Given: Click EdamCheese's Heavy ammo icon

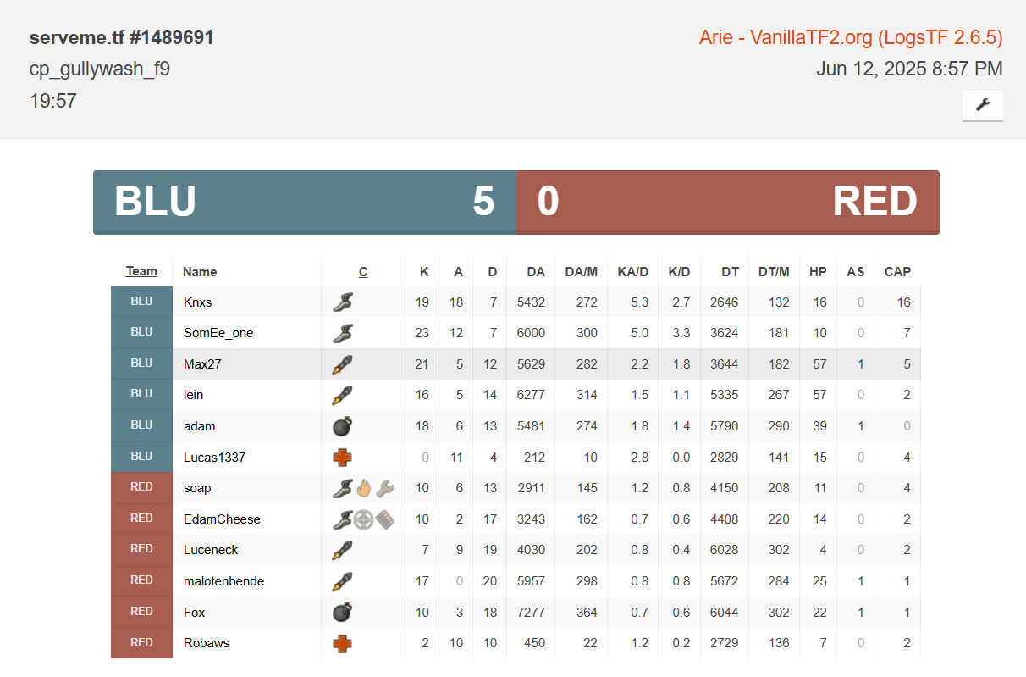Looking at the screenshot, I should click(x=384, y=519).
